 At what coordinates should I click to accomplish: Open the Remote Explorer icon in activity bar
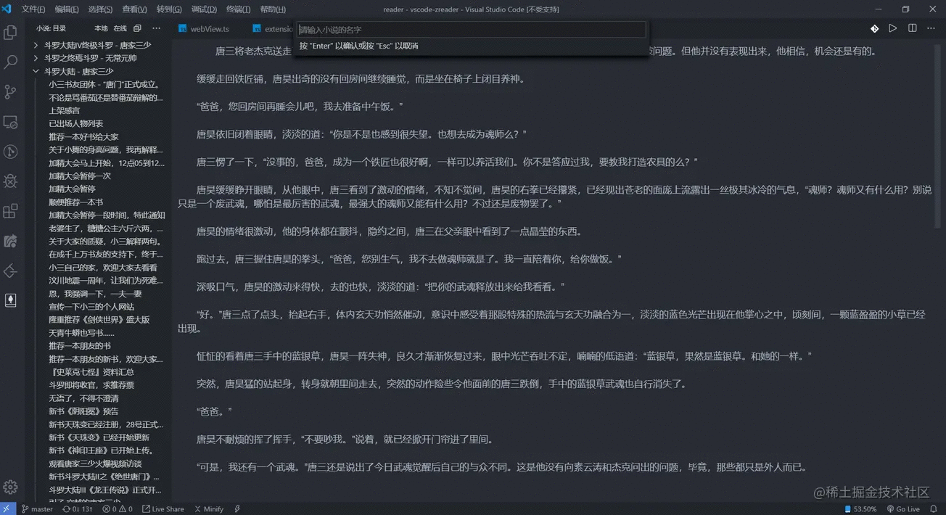pos(10,123)
